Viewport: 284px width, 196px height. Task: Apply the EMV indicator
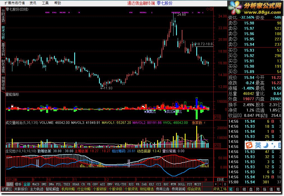pos(110,184)
